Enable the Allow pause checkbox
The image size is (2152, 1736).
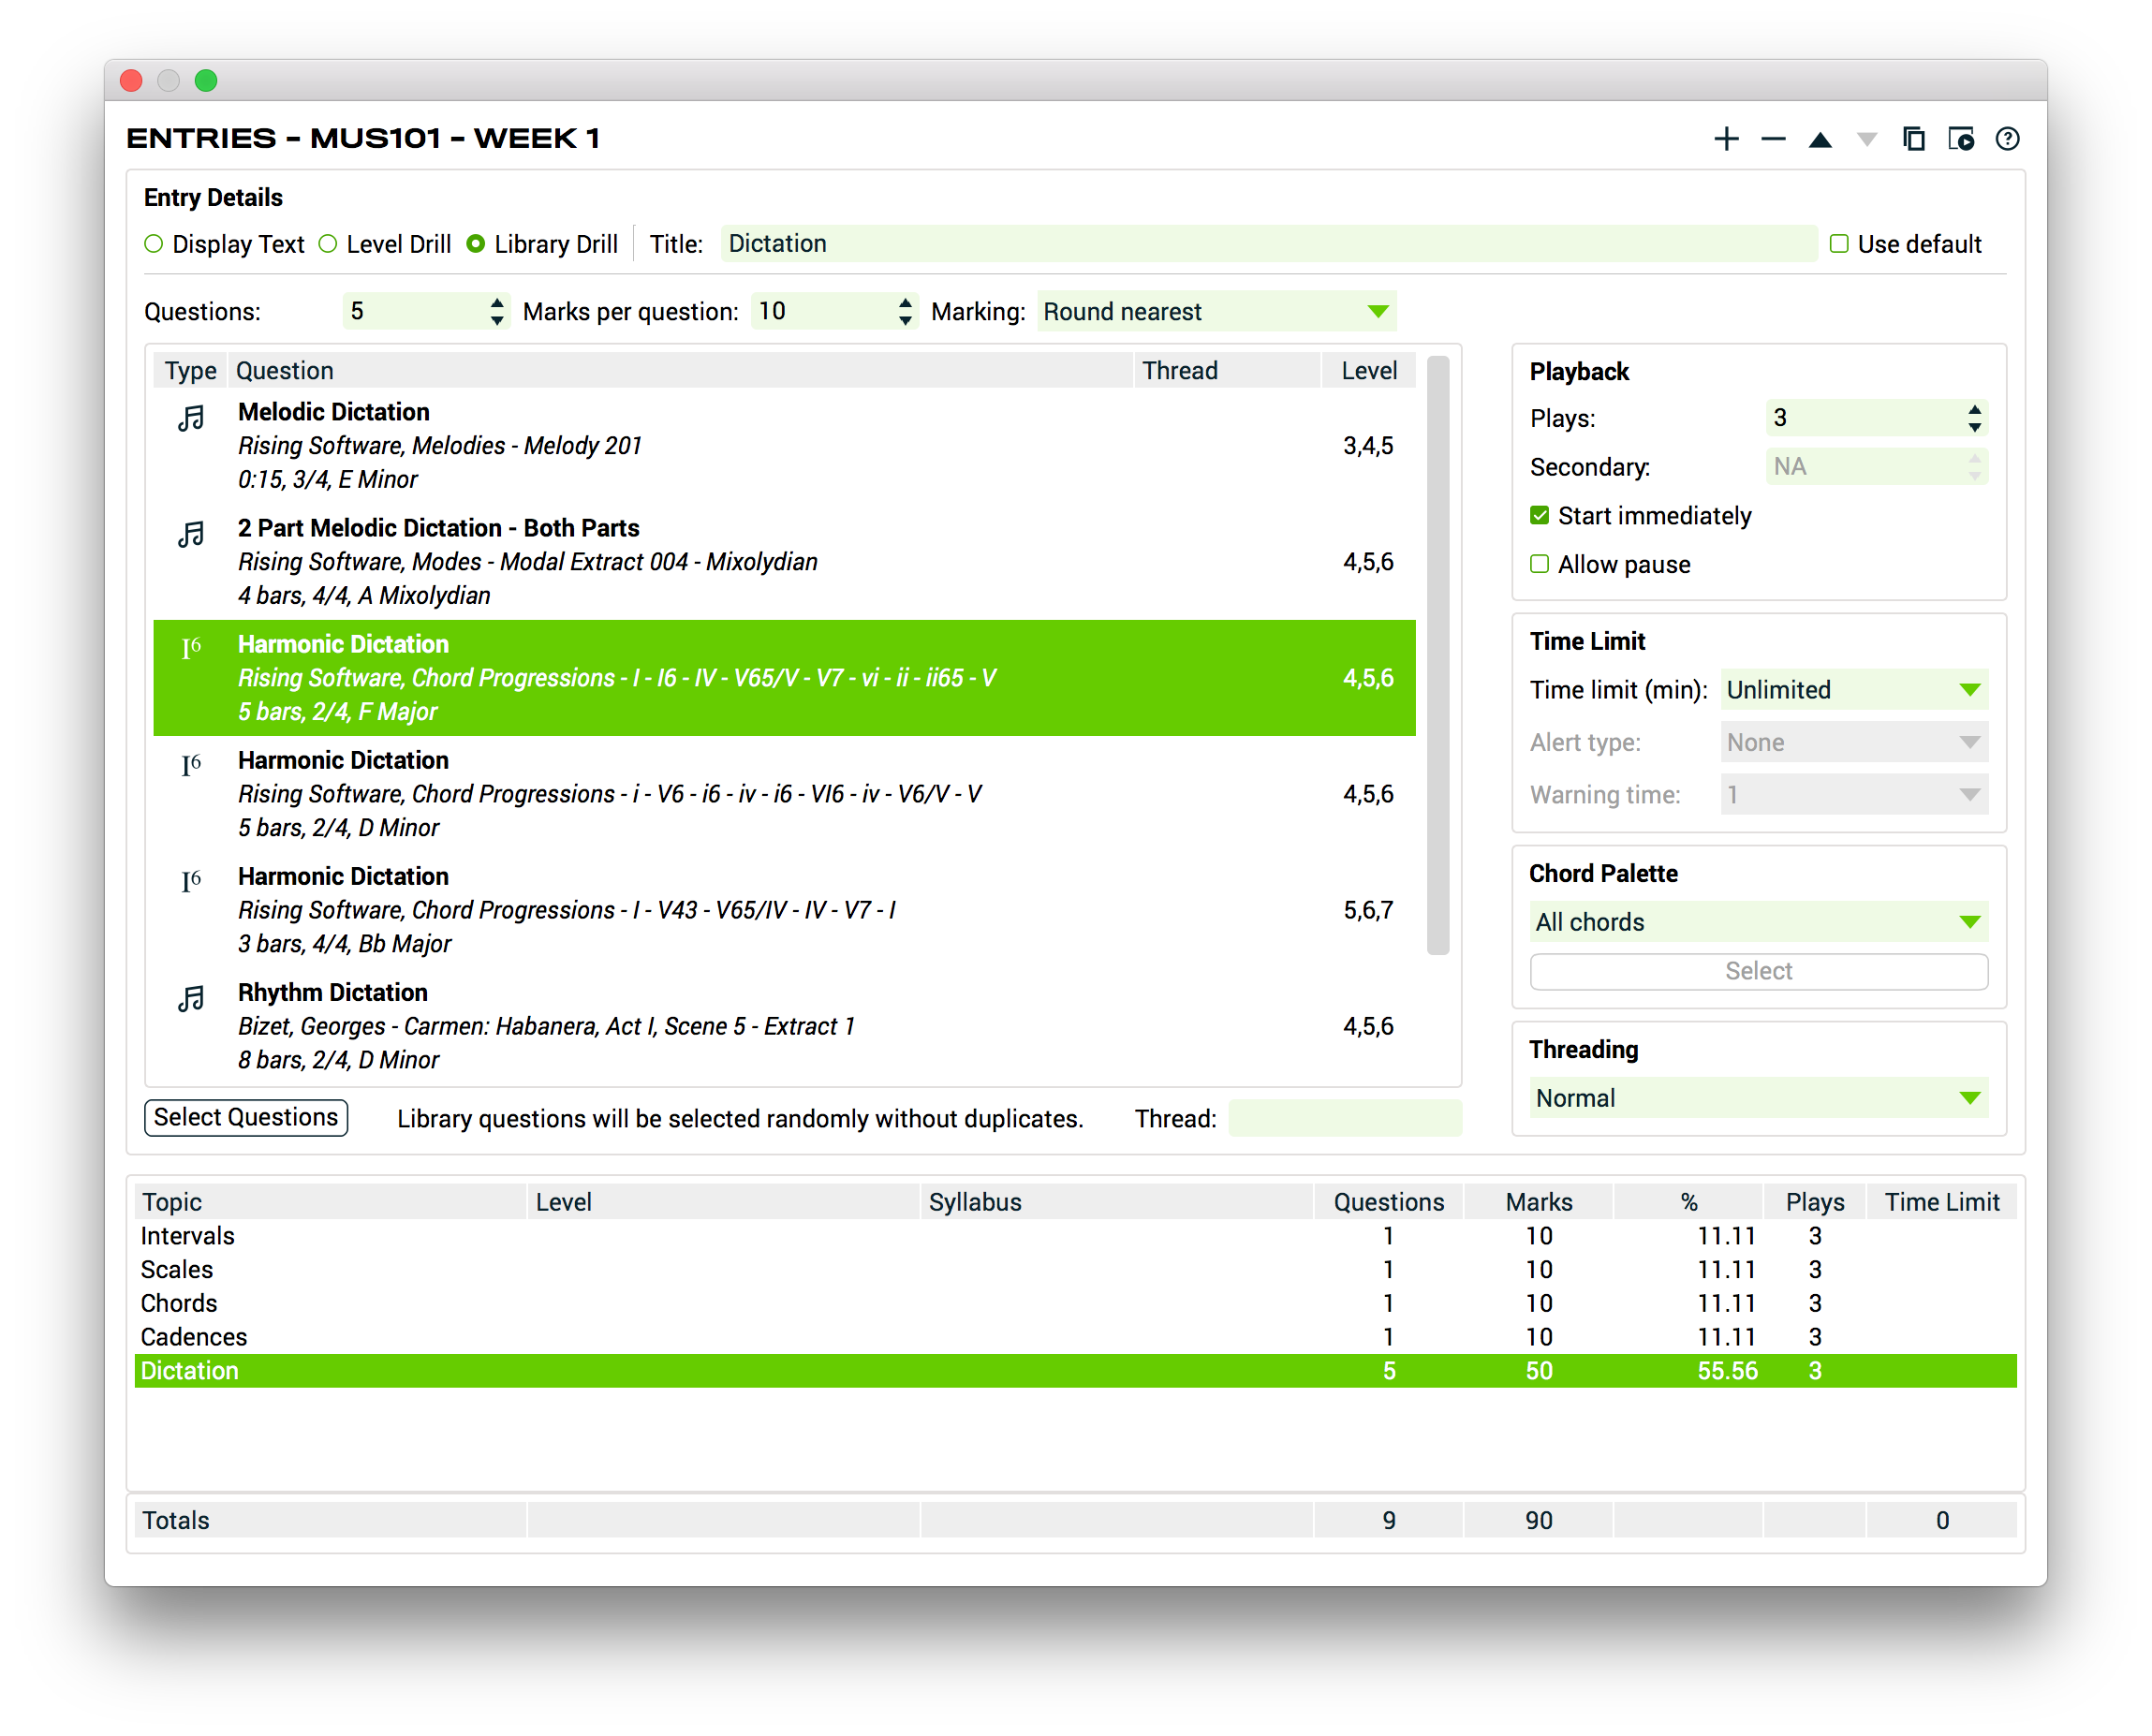click(1540, 564)
